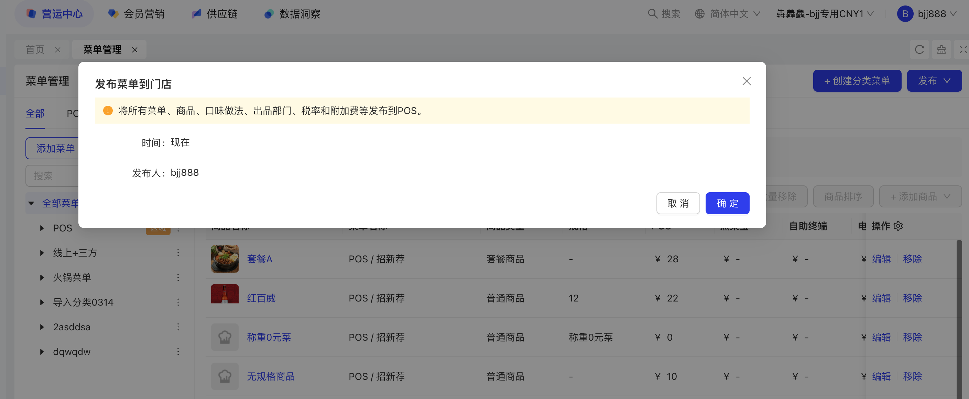
Task: Click the search magnifier icon
Action: click(652, 14)
